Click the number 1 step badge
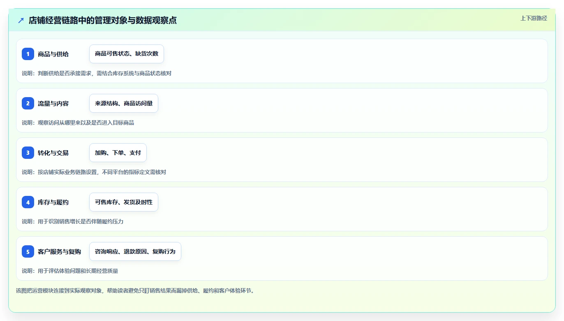 coord(28,54)
